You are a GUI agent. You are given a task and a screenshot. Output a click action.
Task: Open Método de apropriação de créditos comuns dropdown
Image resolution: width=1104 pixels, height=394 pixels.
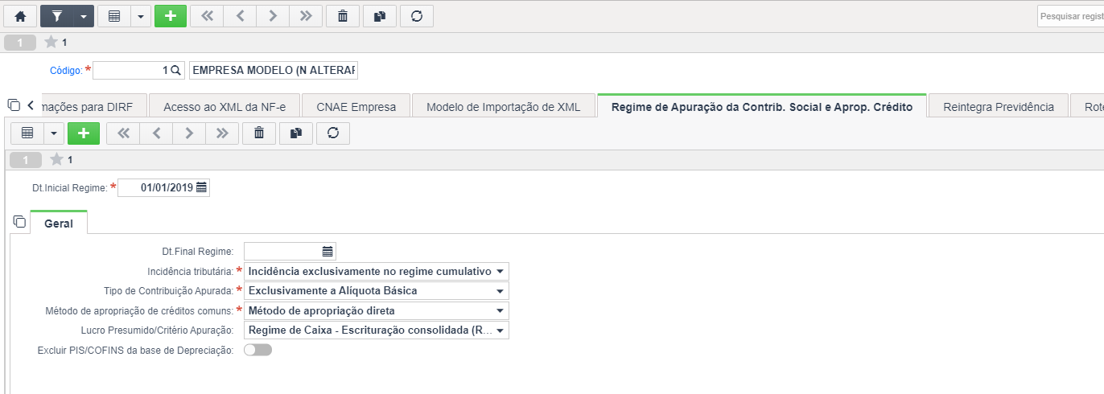pyautogui.click(x=377, y=310)
